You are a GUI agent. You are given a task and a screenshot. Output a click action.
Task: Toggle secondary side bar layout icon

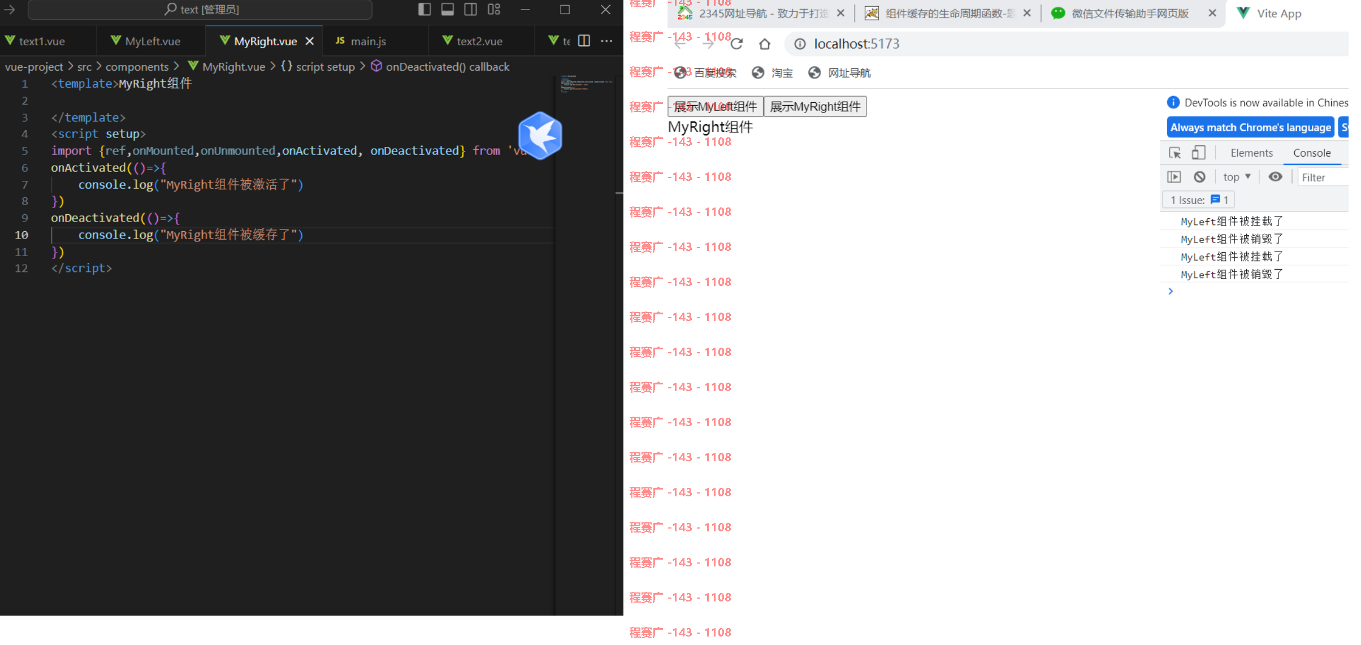[x=470, y=10]
